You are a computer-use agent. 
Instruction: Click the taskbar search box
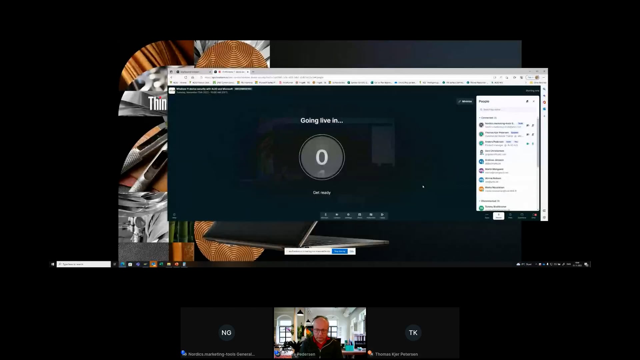click(x=84, y=264)
